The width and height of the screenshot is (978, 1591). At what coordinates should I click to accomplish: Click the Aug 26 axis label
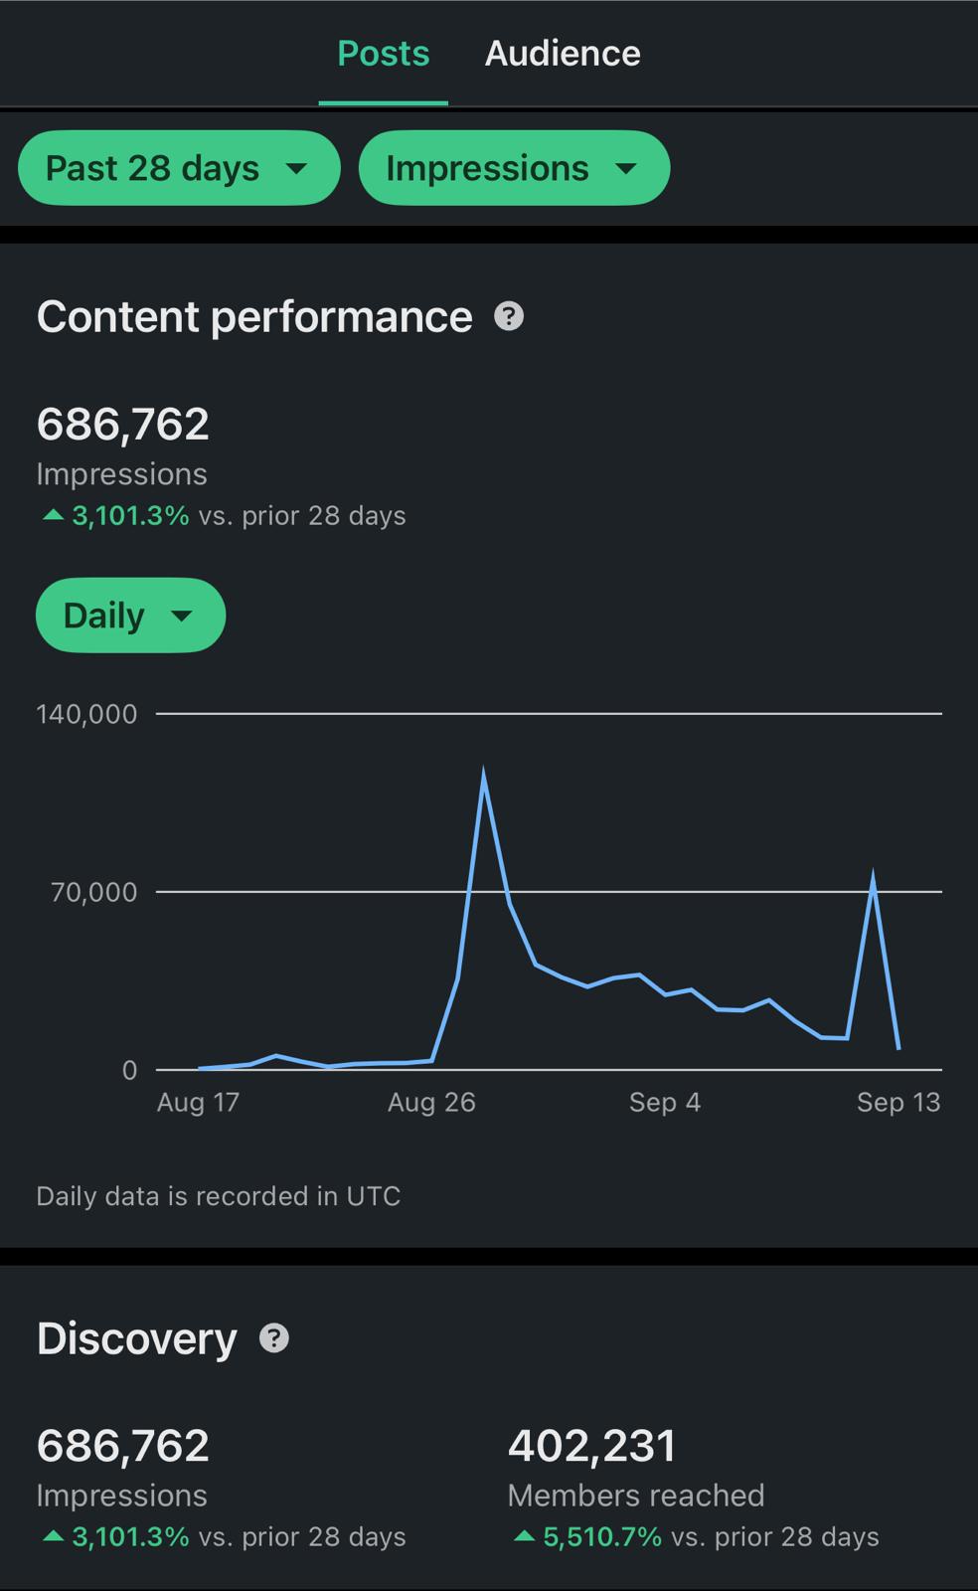pyautogui.click(x=431, y=1102)
